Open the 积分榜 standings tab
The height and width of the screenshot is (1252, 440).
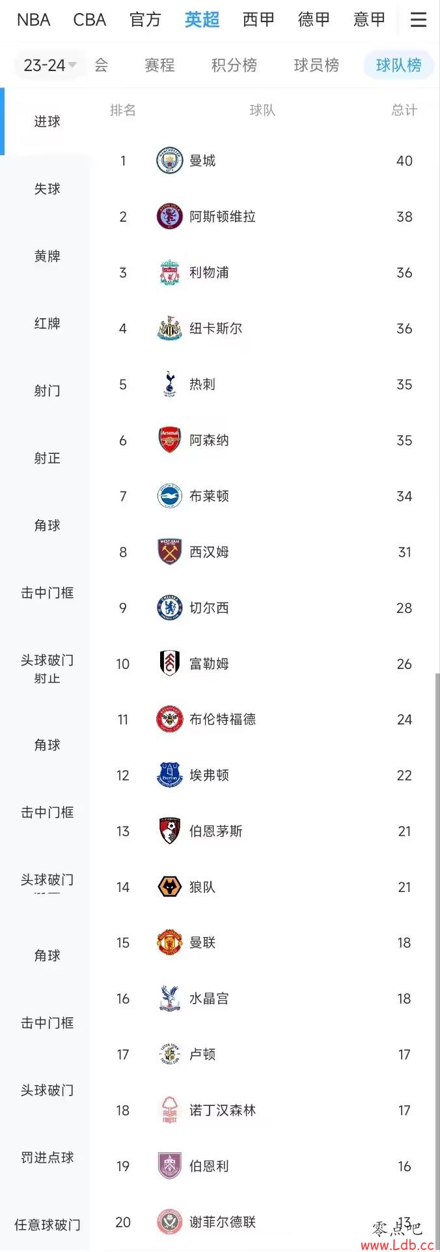tap(234, 65)
